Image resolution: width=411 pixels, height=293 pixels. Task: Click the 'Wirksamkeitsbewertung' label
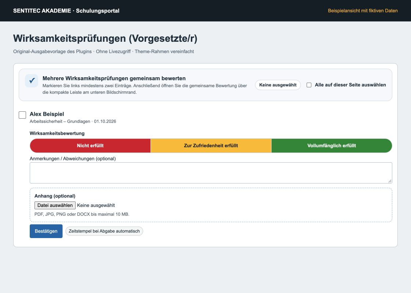click(x=57, y=133)
